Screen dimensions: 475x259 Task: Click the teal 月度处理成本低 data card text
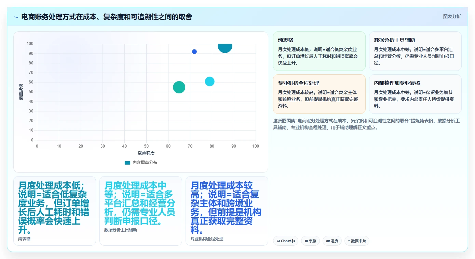point(54,208)
